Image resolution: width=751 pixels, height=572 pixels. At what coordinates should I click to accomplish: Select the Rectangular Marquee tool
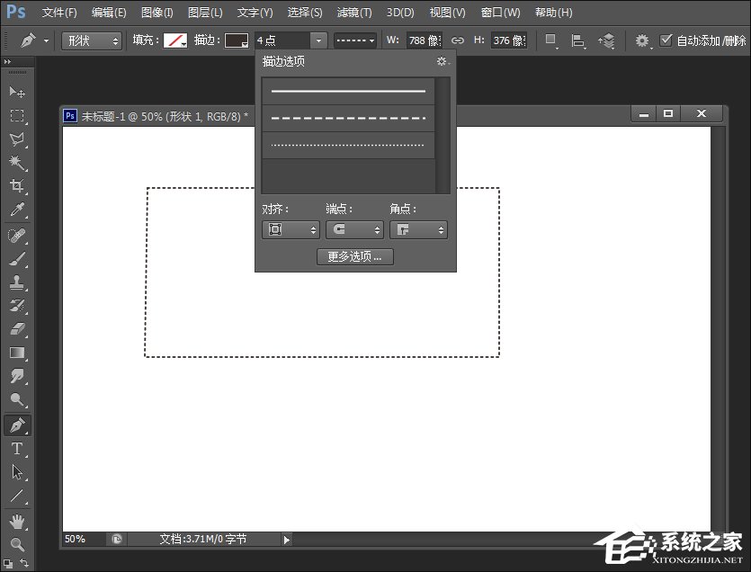pyautogui.click(x=17, y=115)
